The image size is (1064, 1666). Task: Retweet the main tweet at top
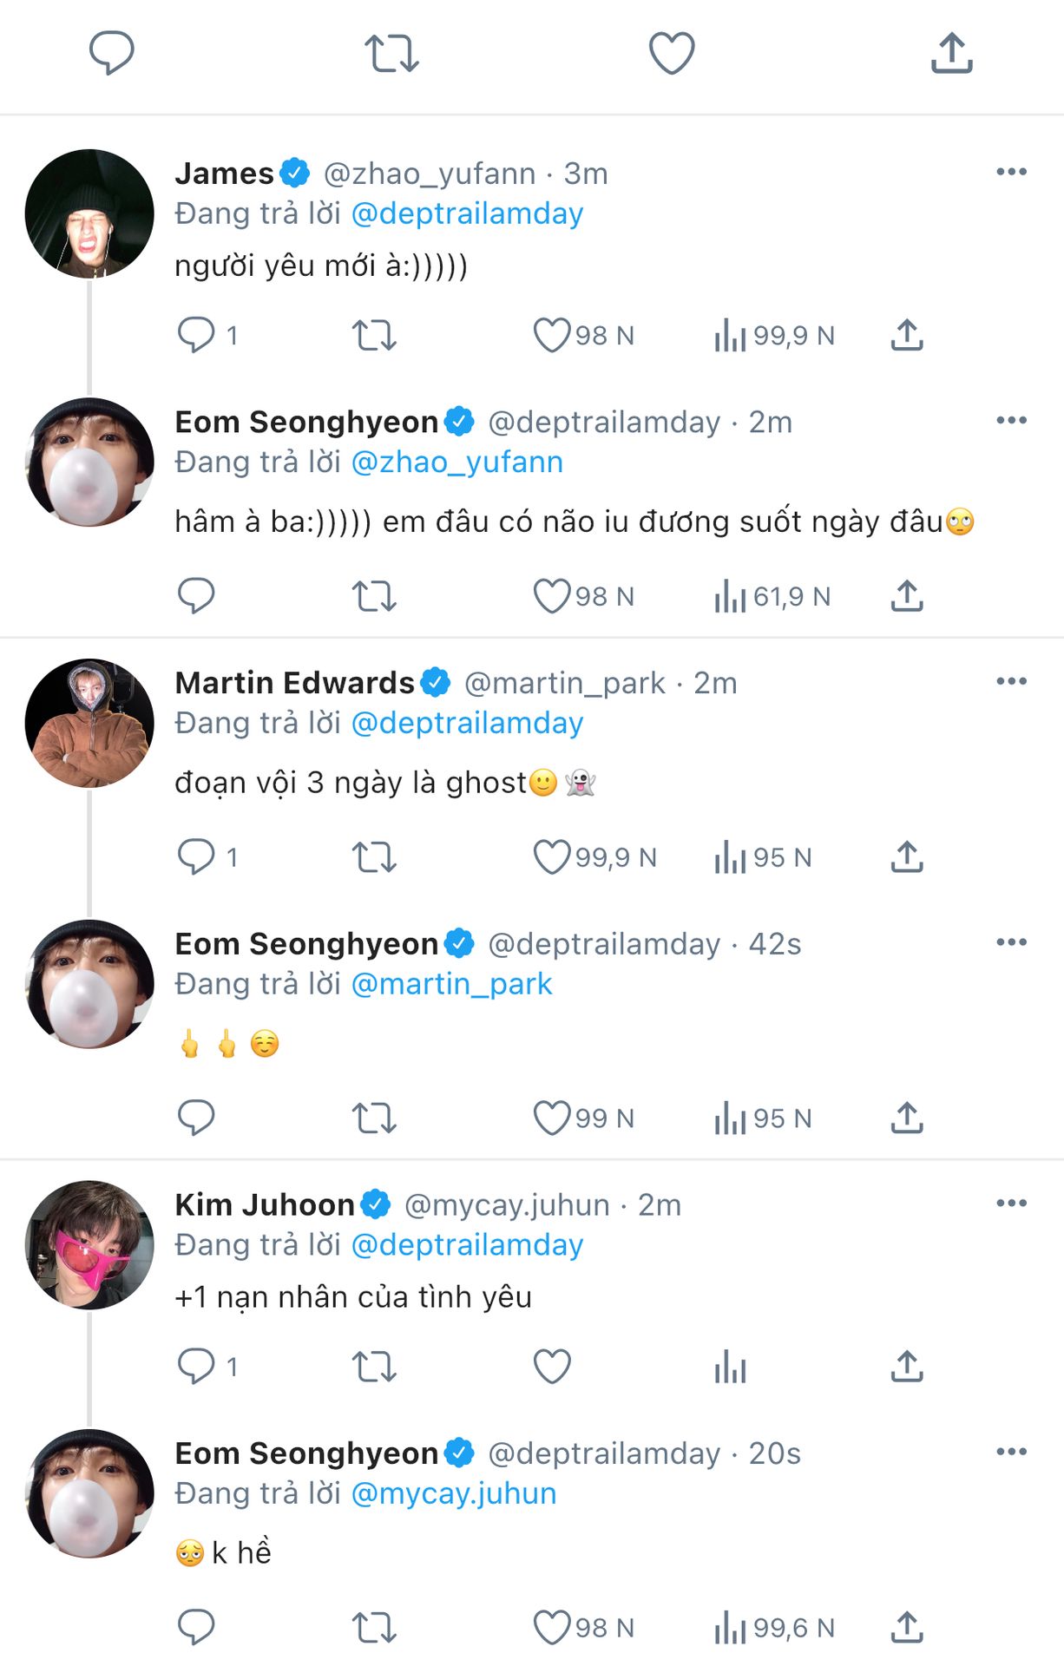391,53
